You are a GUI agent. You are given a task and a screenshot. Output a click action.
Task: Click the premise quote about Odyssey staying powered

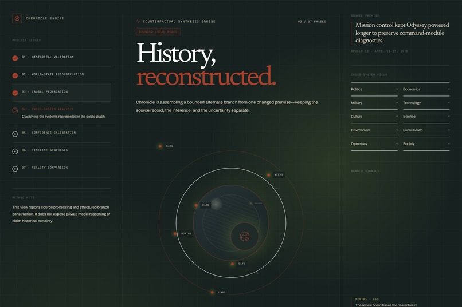click(x=402, y=33)
